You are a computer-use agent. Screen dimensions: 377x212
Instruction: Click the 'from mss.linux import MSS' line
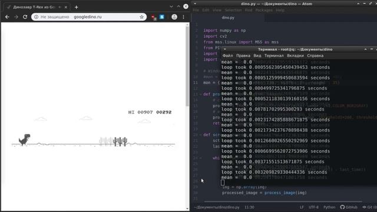click(241, 42)
